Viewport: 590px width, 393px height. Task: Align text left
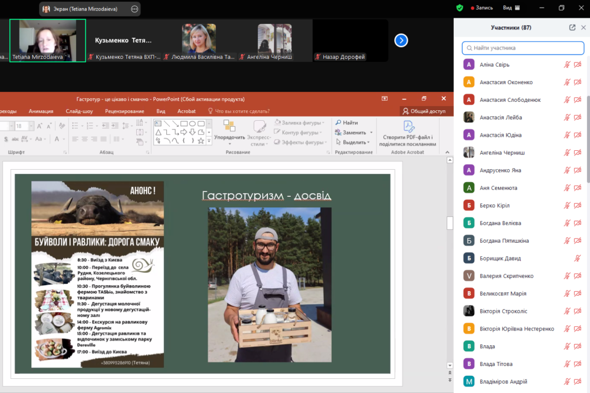click(76, 139)
